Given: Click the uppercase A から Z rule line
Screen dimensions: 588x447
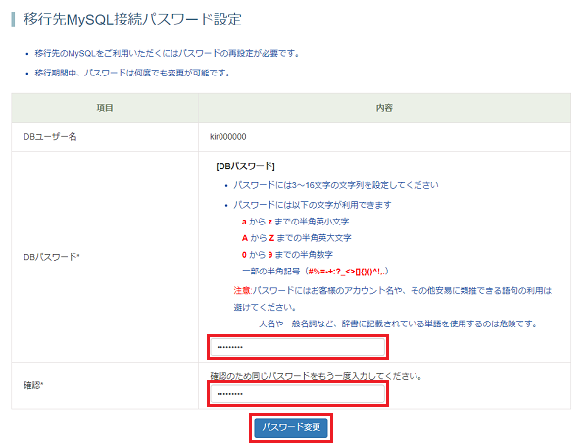Looking at the screenshot, I should tap(296, 238).
